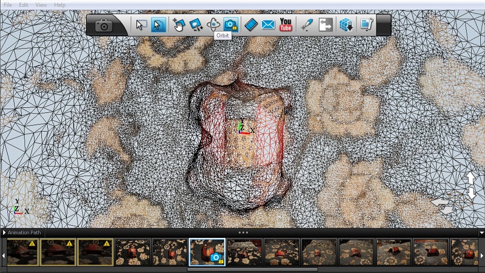Click the up navigation arrow in viewport
The width and height of the screenshot is (485, 273).
tap(470, 178)
